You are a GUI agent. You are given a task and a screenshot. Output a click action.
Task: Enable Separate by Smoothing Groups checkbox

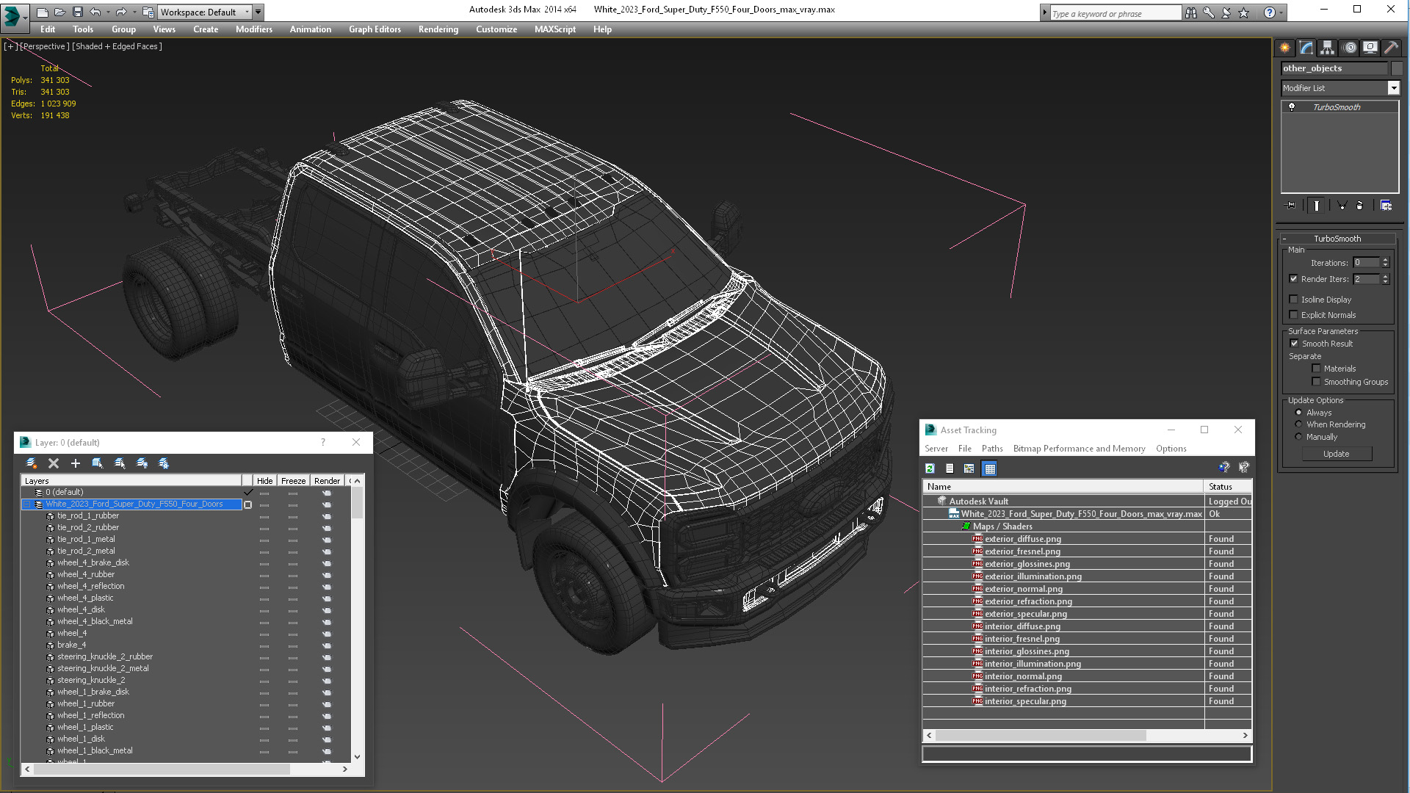(x=1316, y=382)
